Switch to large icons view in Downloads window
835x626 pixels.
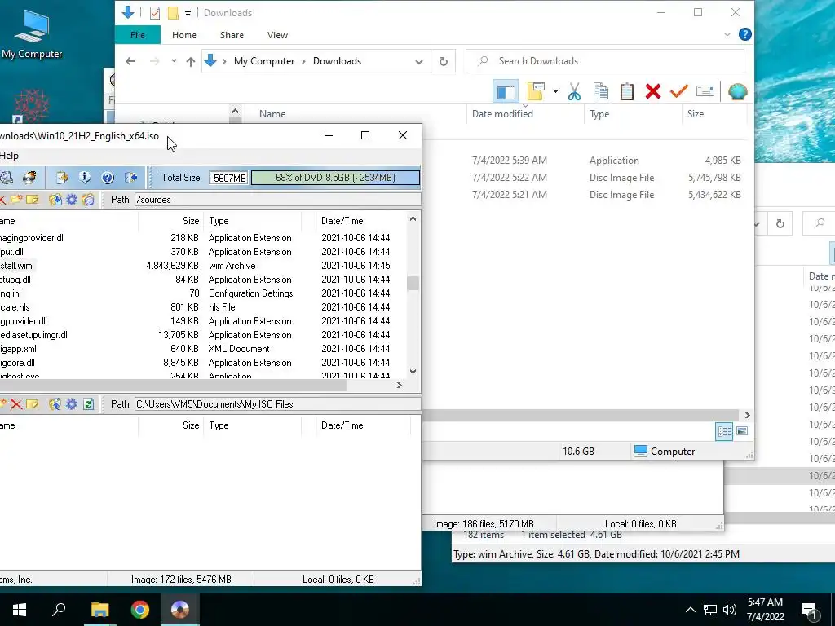742,431
